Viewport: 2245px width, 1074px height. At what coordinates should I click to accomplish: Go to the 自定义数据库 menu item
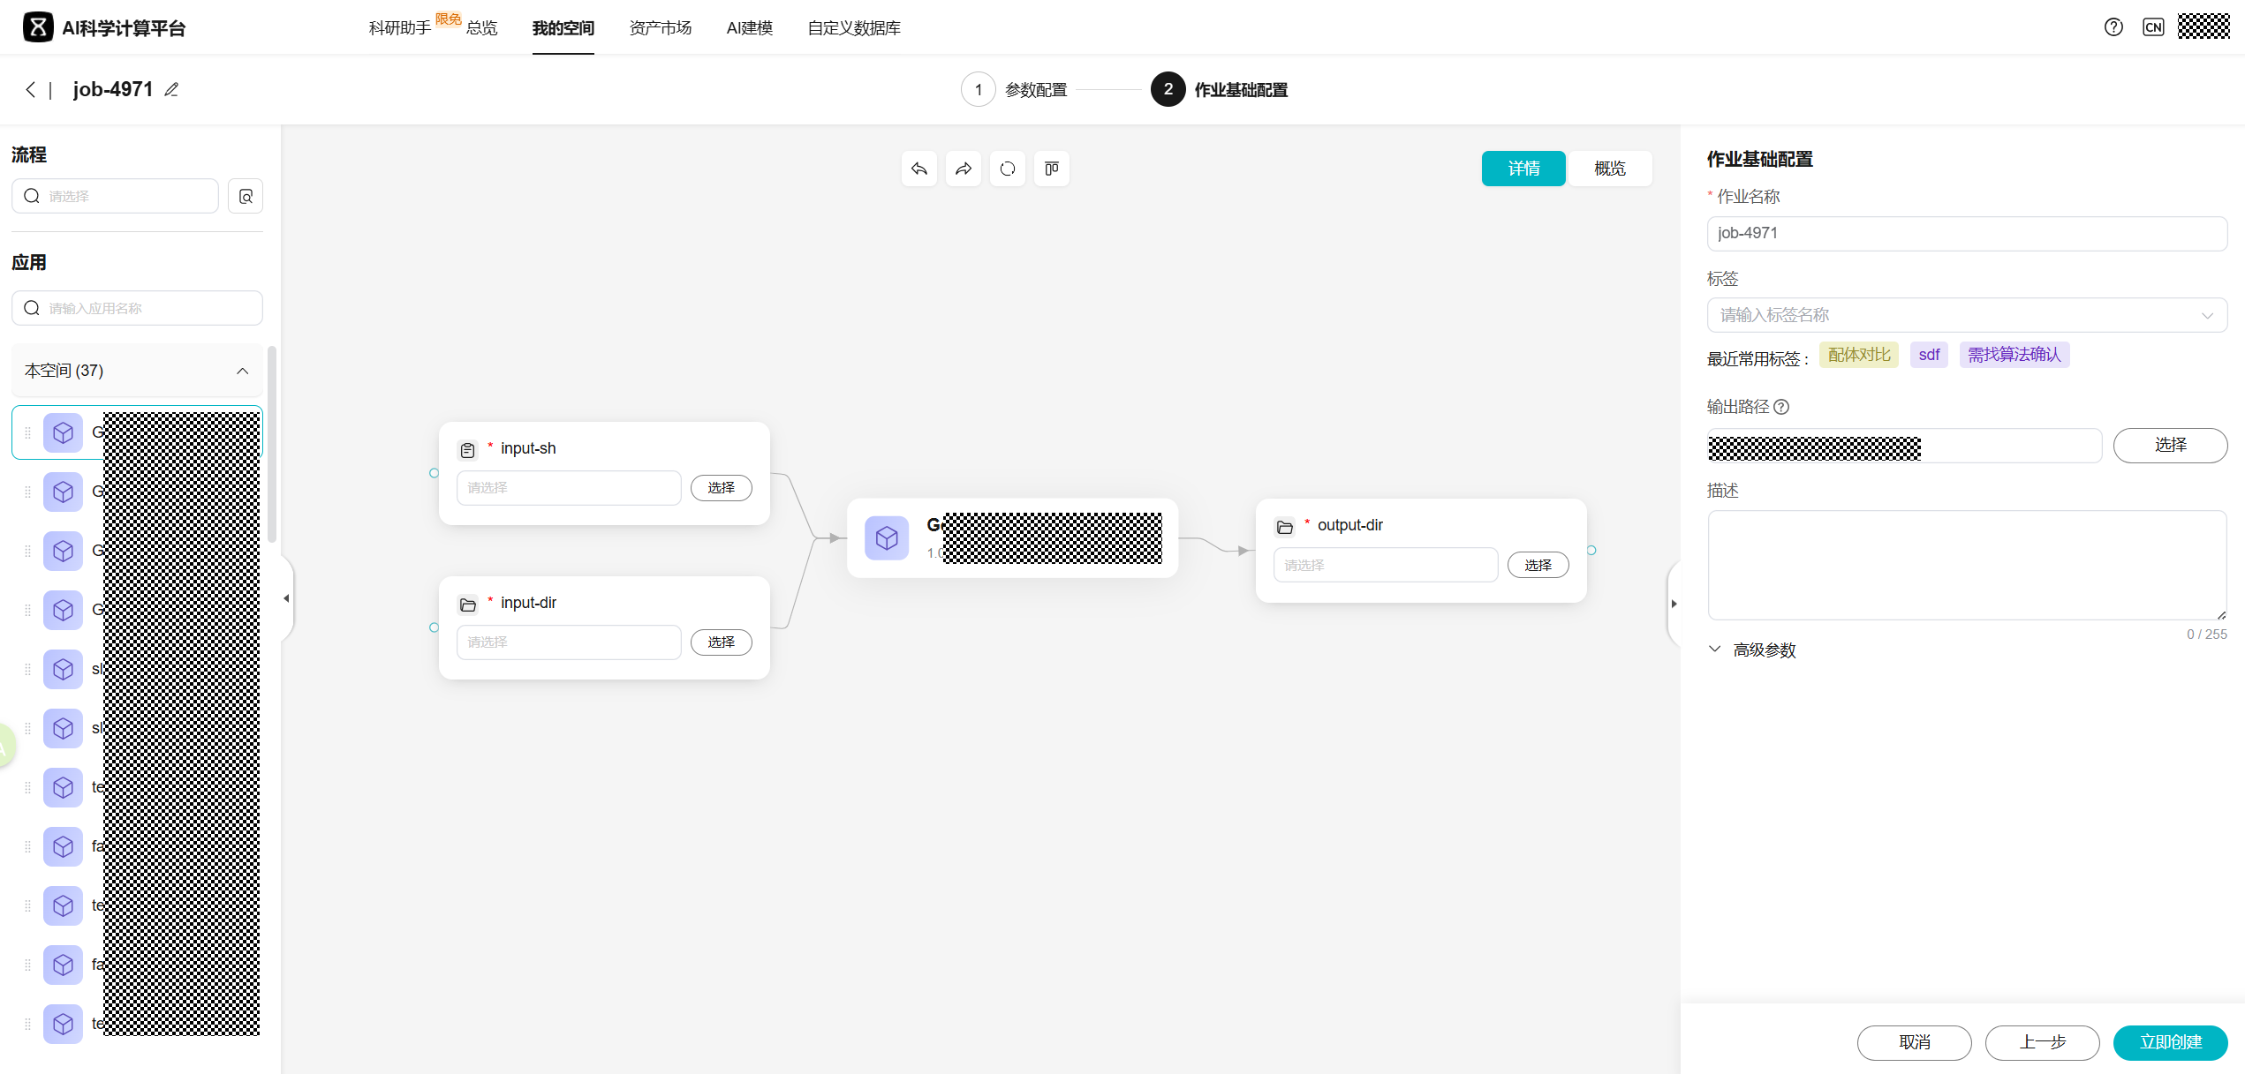click(853, 28)
